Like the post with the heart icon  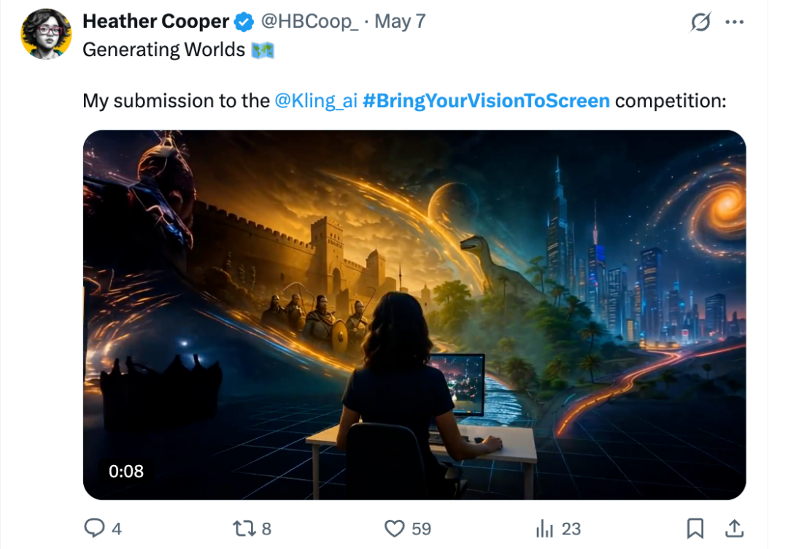tap(395, 529)
